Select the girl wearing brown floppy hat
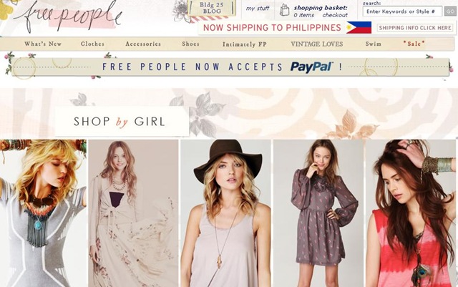The height and width of the screenshot is (287, 458). [225, 213]
